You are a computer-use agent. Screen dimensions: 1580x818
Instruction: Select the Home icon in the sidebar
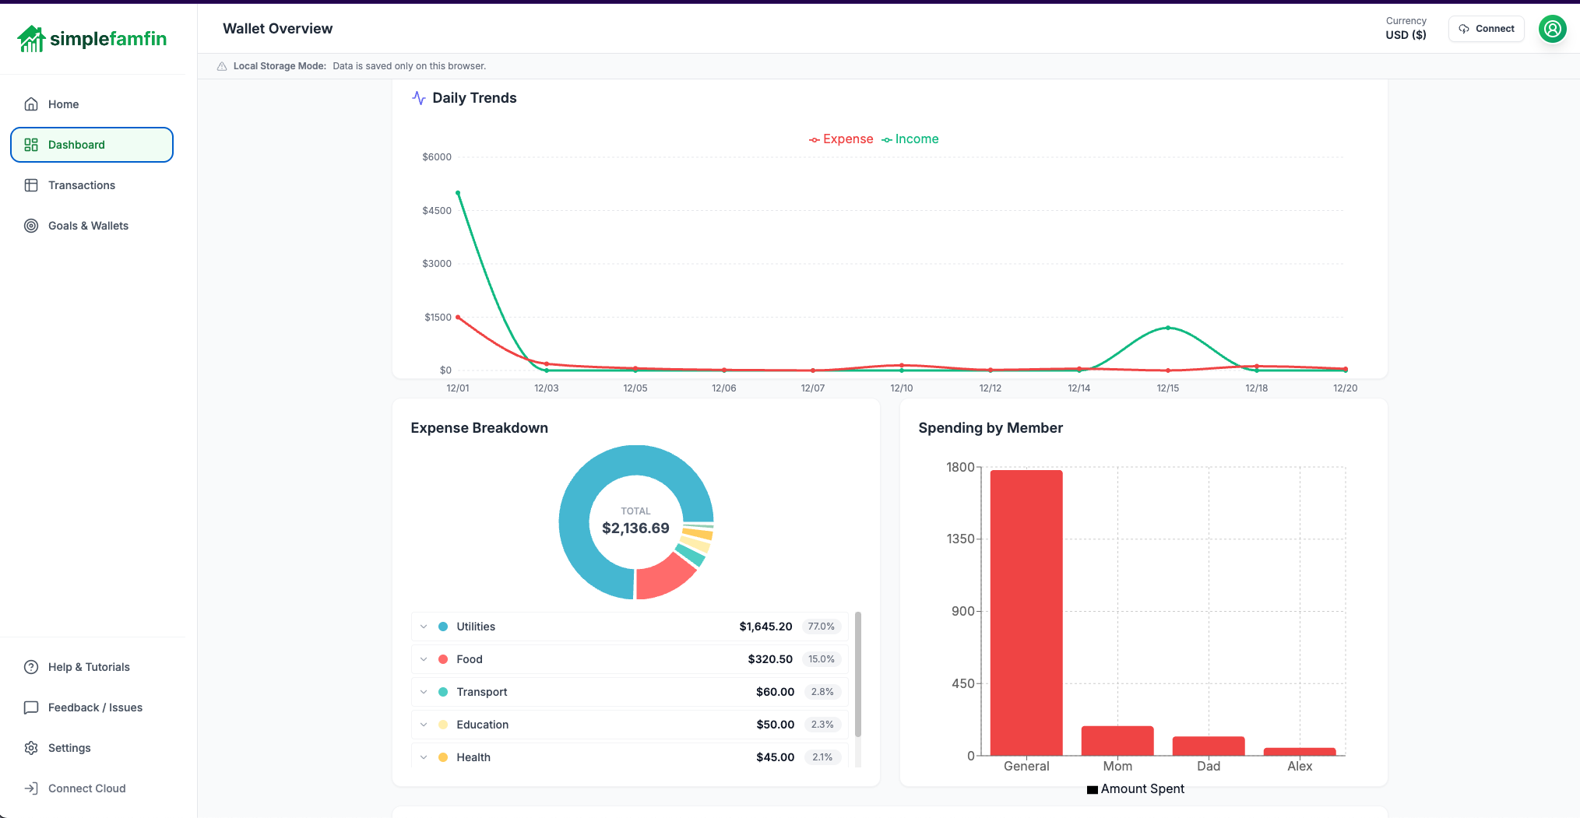[31, 104]
